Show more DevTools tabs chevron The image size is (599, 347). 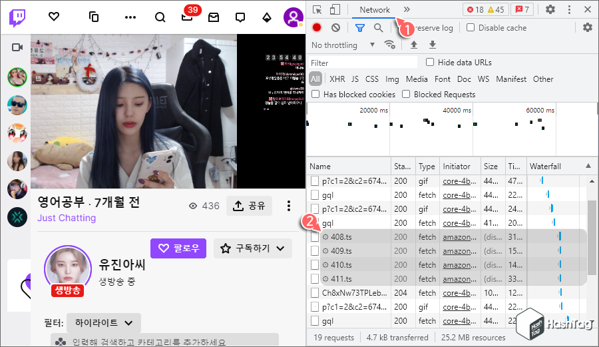click(407, 9)
